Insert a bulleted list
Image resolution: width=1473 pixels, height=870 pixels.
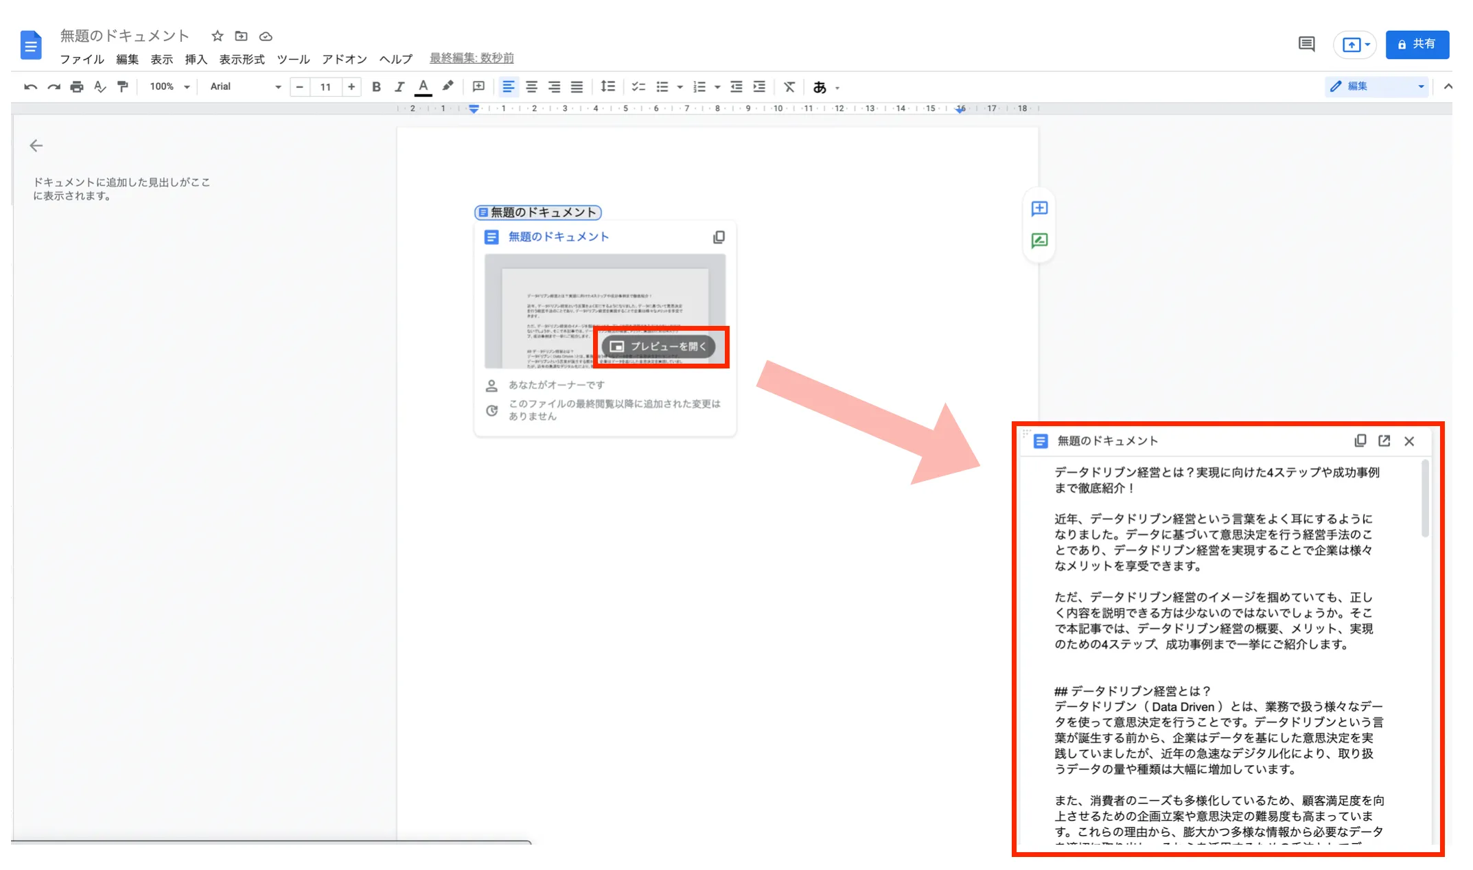pos(662,86)
